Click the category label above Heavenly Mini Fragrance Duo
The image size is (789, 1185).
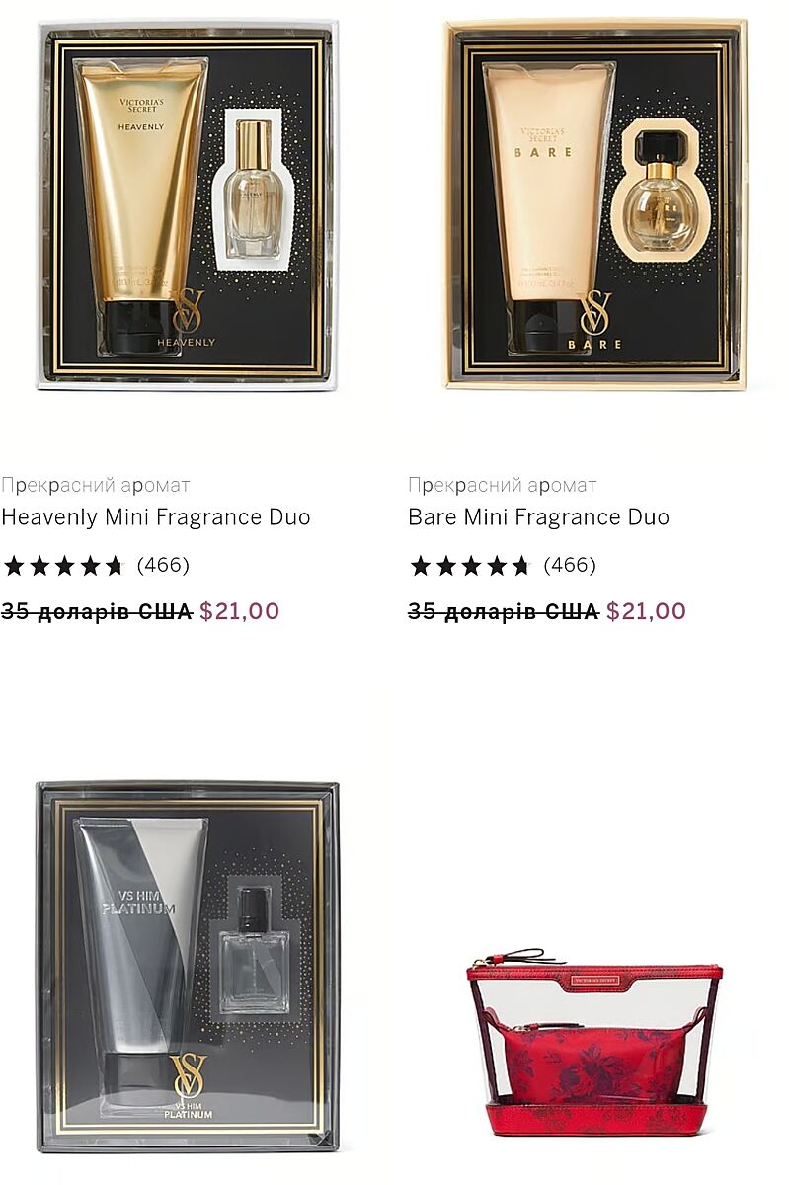95,485
